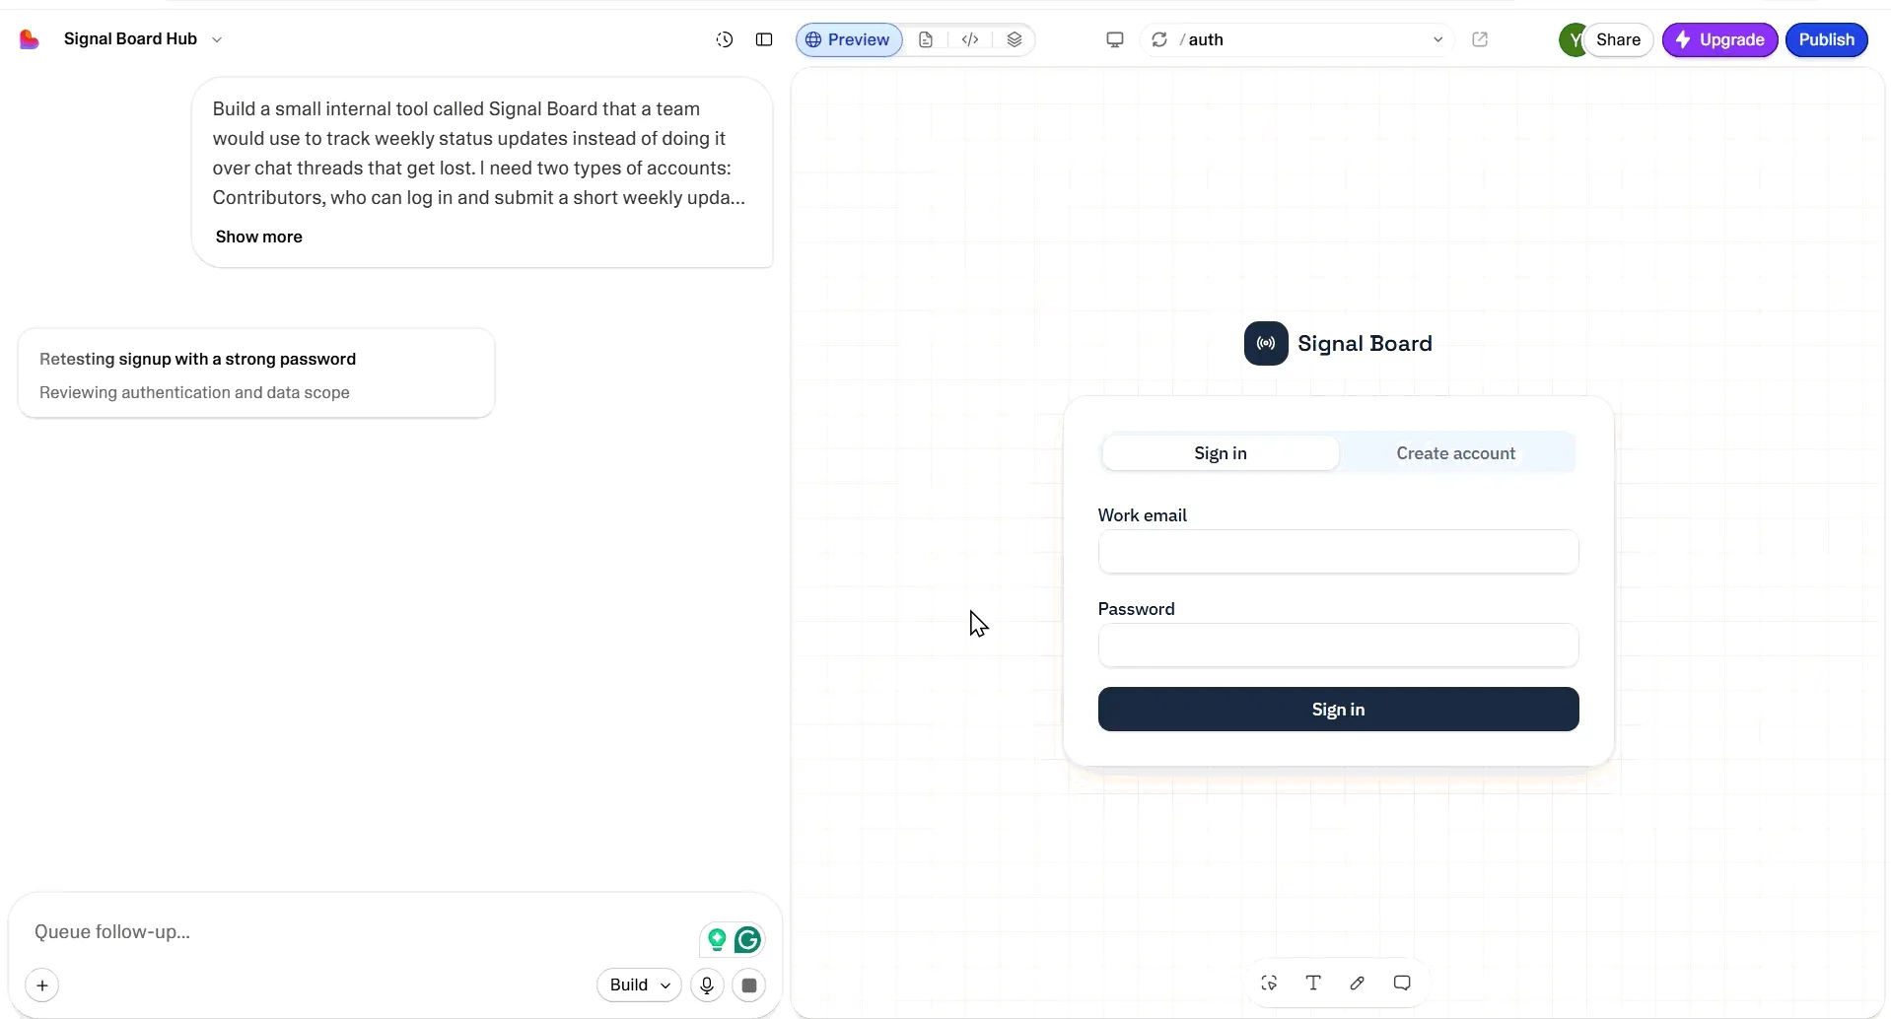Open the code editor view icon
The image size is (1891, 1019).
pyautogui.click(x=970, y=39)
